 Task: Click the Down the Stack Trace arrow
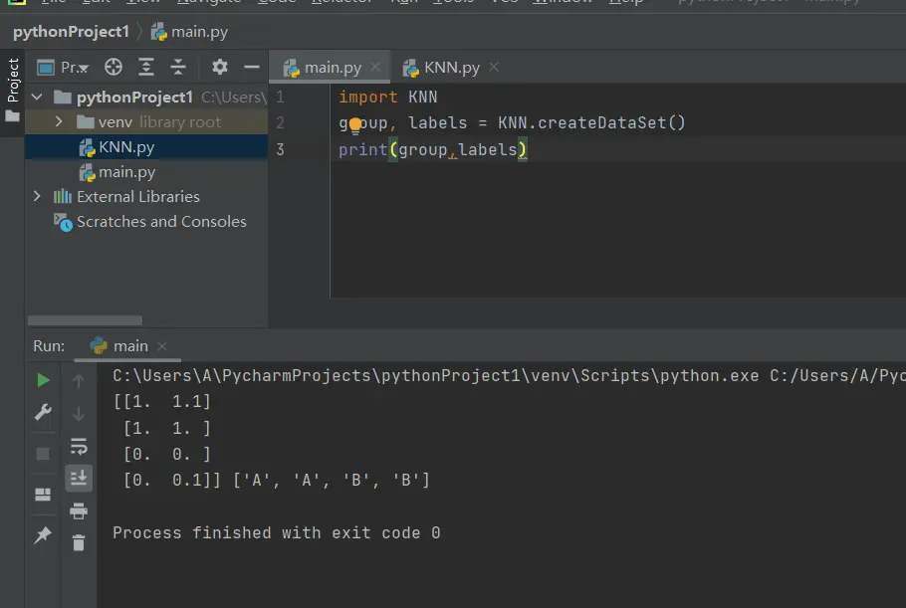(79, 413)
